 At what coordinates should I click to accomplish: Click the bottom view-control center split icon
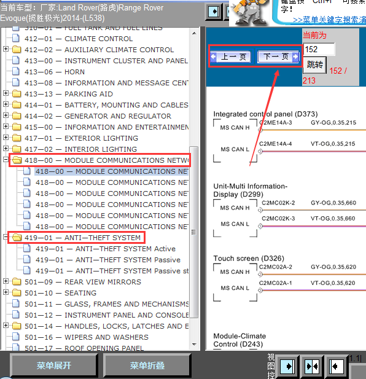click(312, 366)
